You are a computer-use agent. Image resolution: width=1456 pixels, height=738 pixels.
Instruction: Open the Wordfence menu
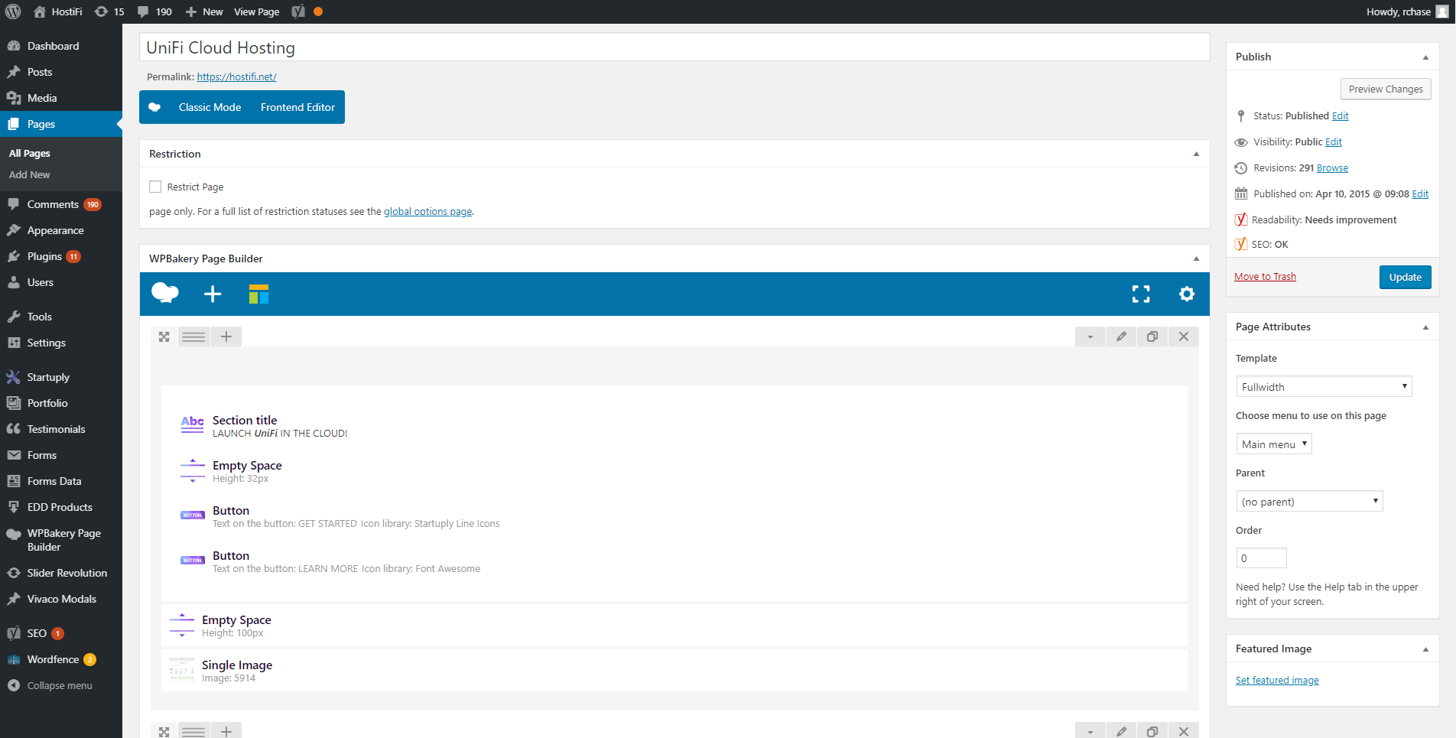pos(61,659)
